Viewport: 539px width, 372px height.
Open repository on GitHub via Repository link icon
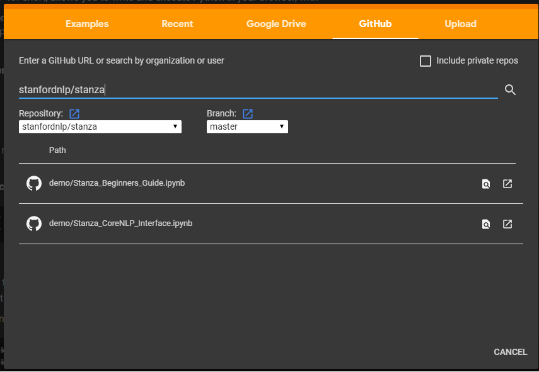click(74, 113)
